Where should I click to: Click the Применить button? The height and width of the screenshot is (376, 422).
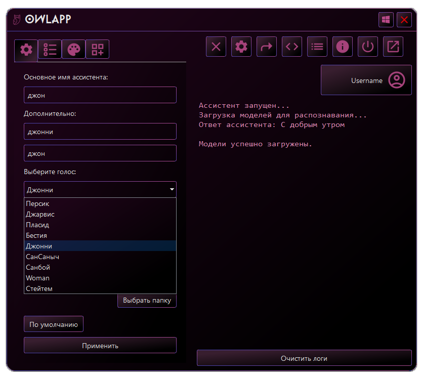click(100, 345)
